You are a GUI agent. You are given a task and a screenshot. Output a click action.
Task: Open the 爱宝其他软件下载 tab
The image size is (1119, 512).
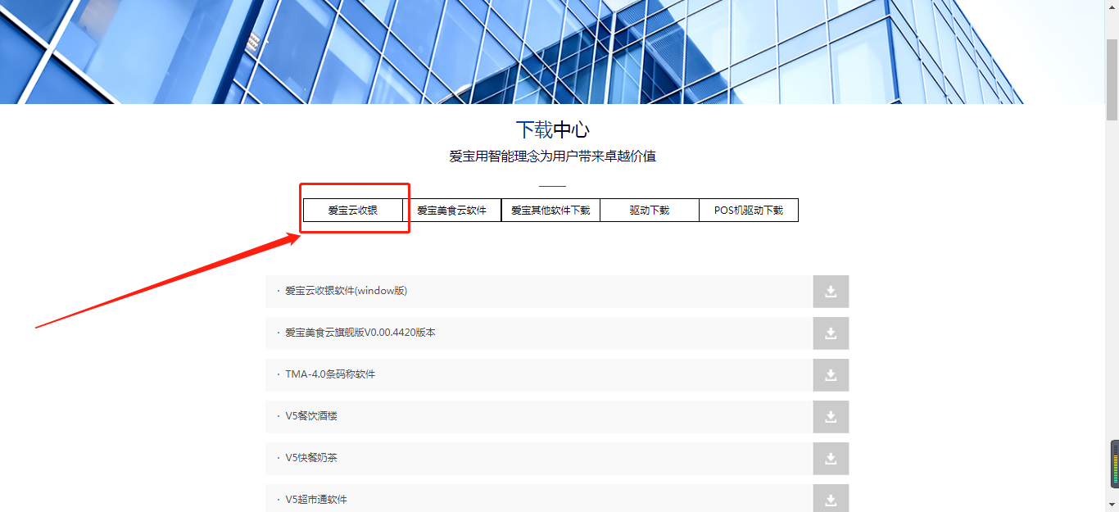coord(550,211)
